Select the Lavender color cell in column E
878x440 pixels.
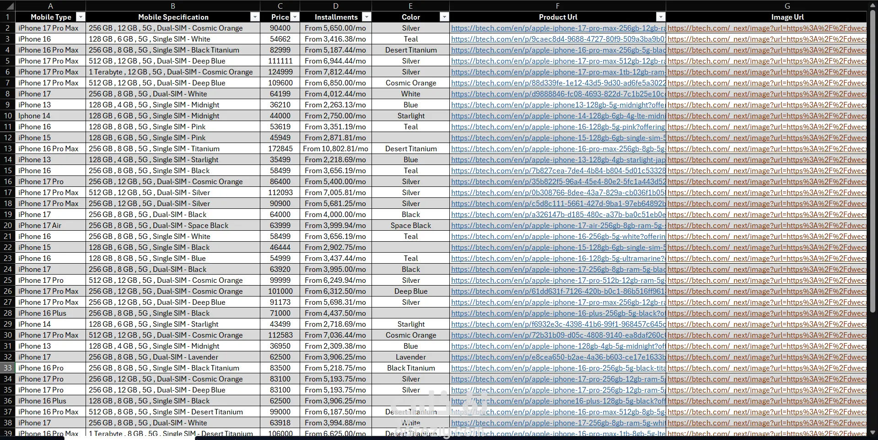pyautogui.click(x=410, y=357)
